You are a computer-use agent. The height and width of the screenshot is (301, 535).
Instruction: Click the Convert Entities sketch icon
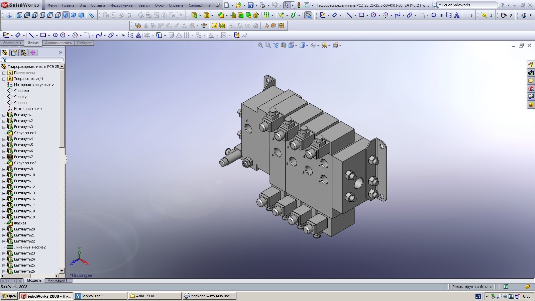click(159, 35)
